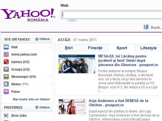Click the Groups (US) link text
This screenshot has height=121, width=162.
(20, 69)
